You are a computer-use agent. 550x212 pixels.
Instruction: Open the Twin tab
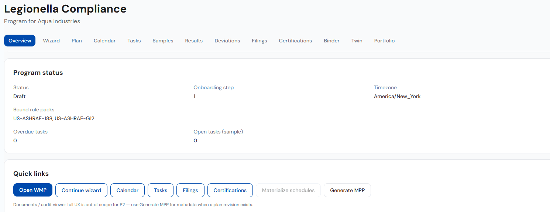click(357, 41)
